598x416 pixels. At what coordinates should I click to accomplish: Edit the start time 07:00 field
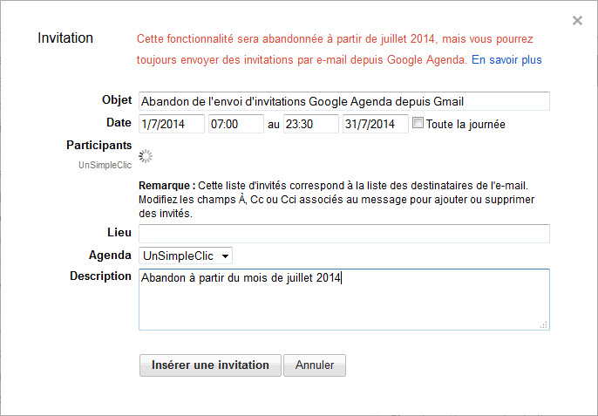(236, 124)
